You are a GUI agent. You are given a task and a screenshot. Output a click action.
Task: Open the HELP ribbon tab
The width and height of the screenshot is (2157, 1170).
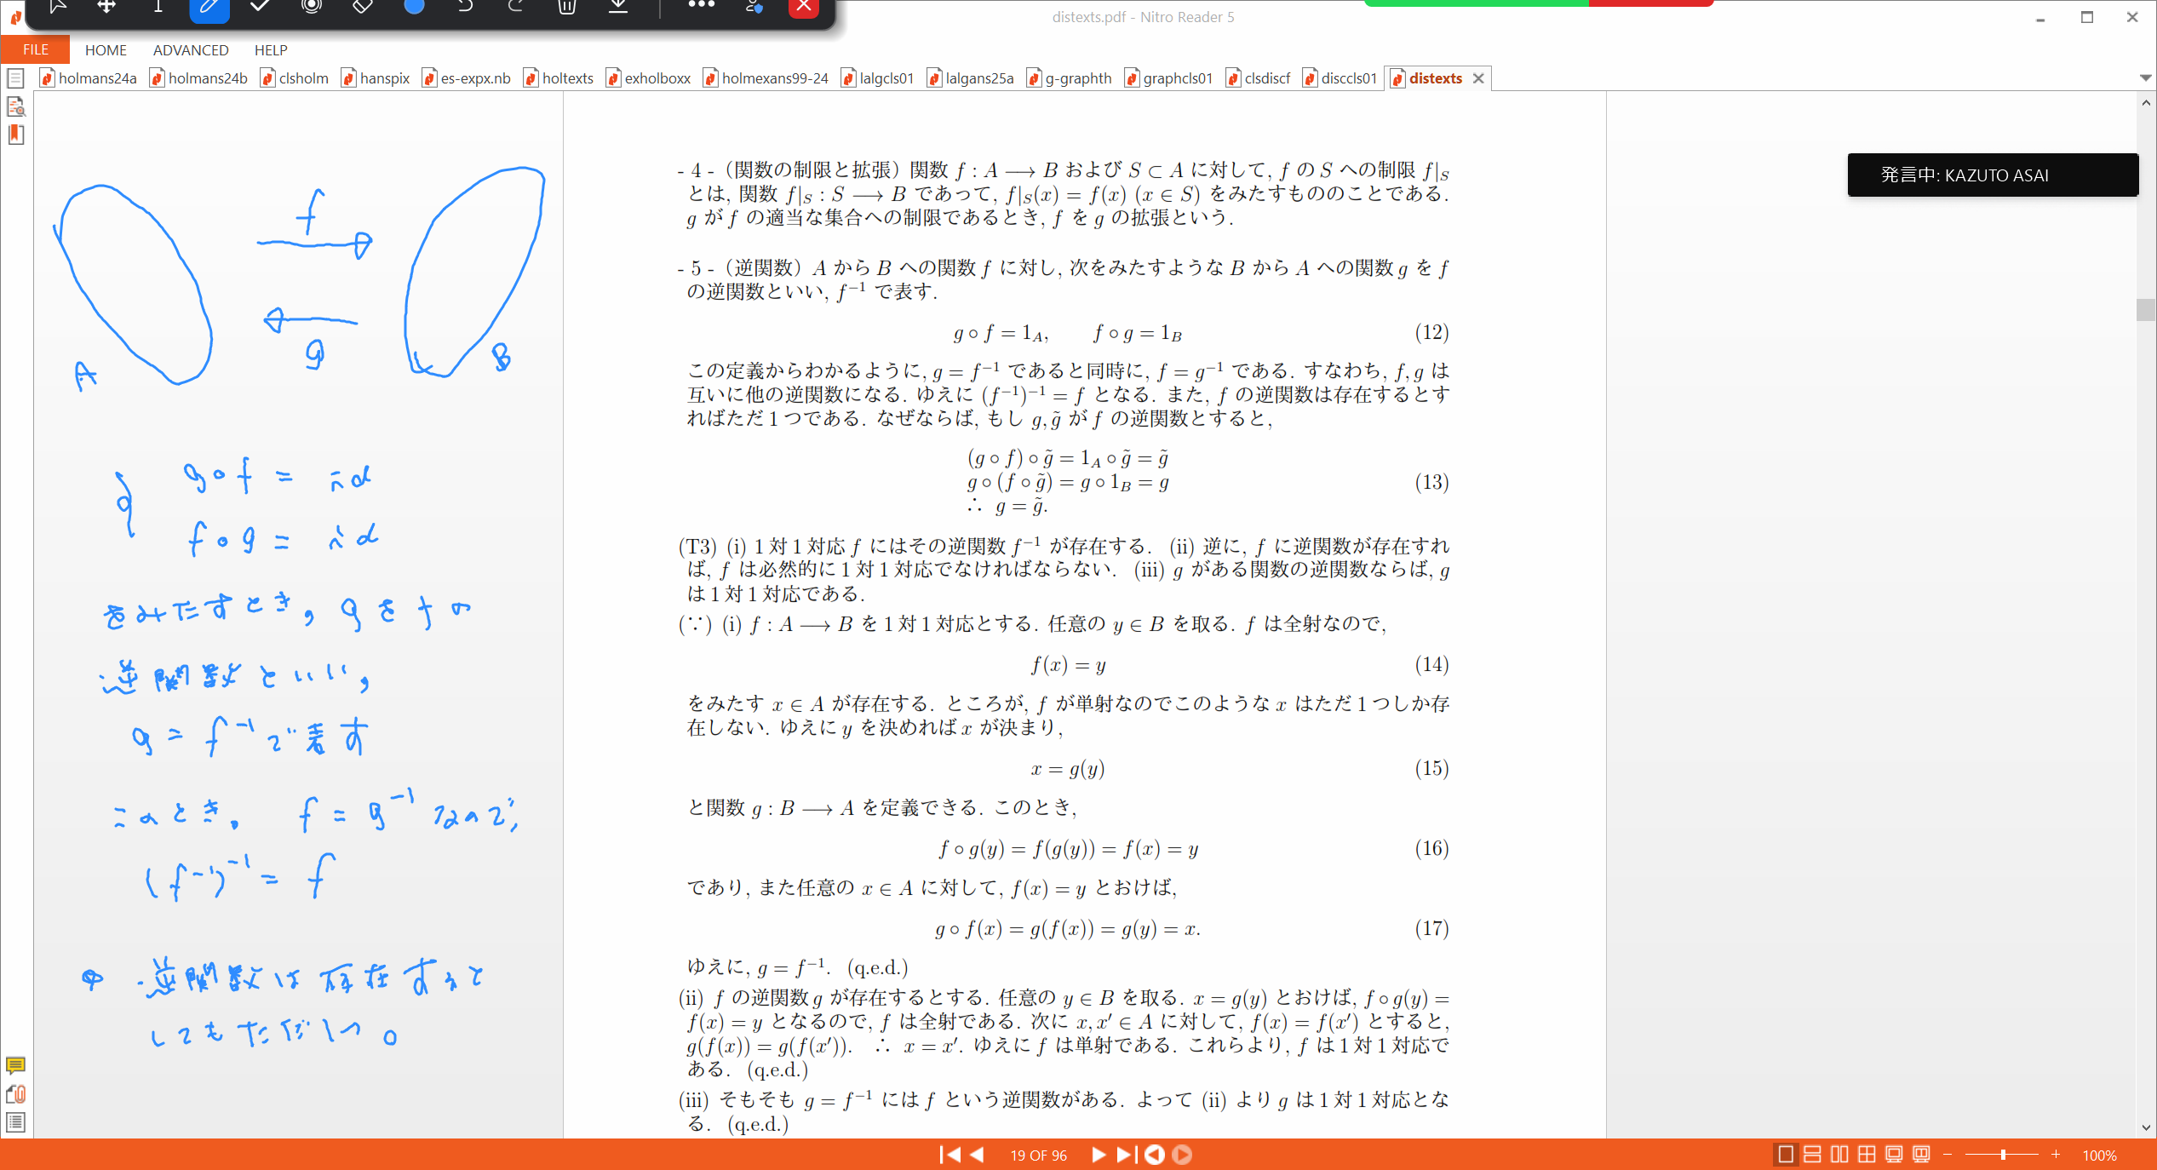[271, 50]
